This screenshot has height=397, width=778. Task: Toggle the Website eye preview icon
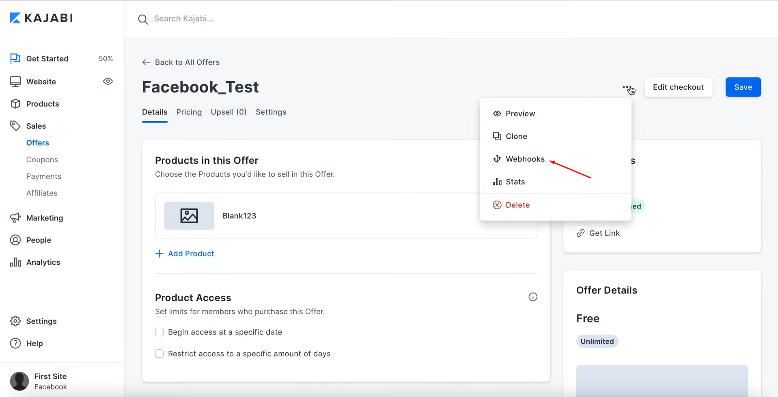108,82
